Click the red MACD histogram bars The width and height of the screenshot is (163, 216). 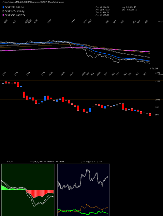[40, 193]
